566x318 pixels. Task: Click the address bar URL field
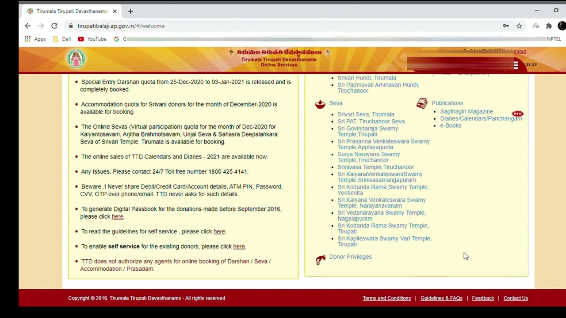[283, 26]
